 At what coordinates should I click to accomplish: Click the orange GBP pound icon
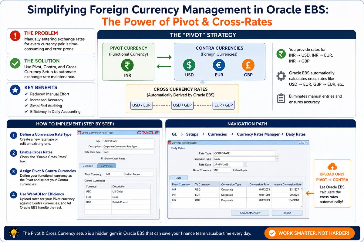pos(248,65)
